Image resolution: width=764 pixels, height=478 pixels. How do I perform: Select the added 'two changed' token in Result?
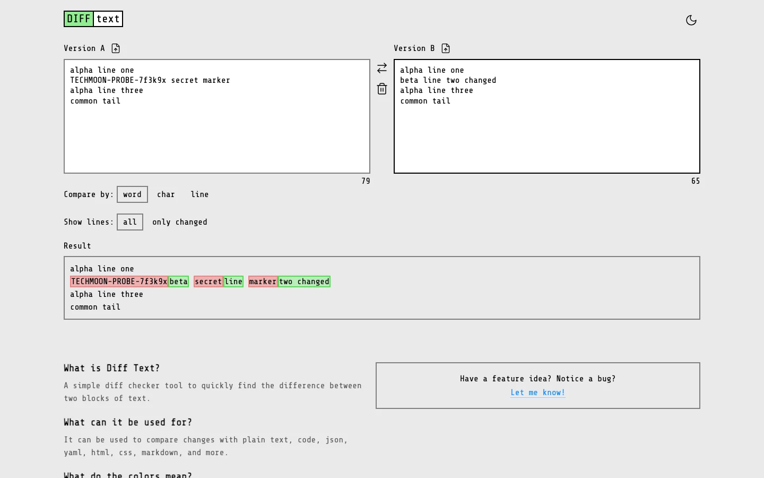tap(305, 281)
